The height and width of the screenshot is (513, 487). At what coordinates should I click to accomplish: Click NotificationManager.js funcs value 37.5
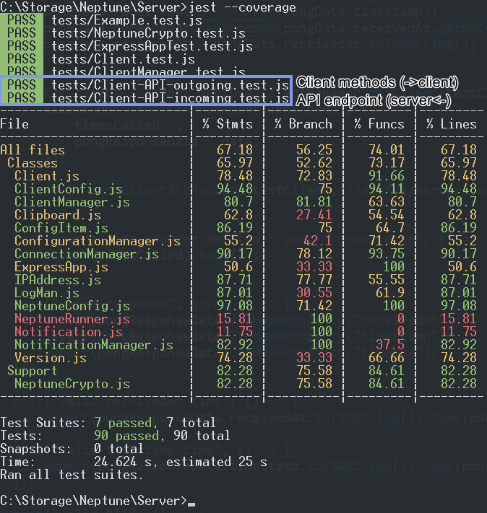click(390, 345)
